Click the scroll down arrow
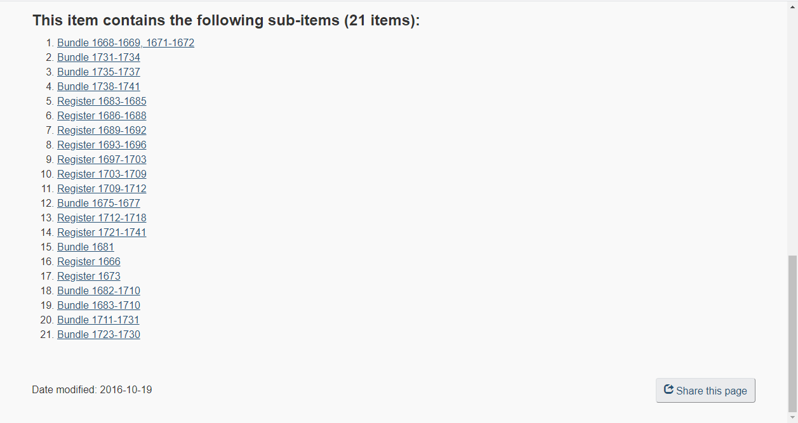798x423 pixels. pos(792,417)
